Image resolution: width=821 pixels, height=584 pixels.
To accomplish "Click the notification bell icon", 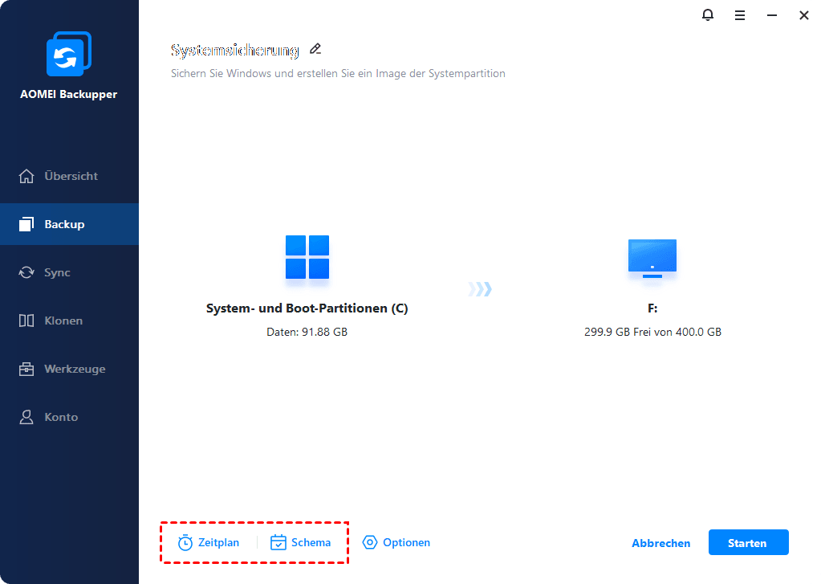I will (x=707, y=15).
